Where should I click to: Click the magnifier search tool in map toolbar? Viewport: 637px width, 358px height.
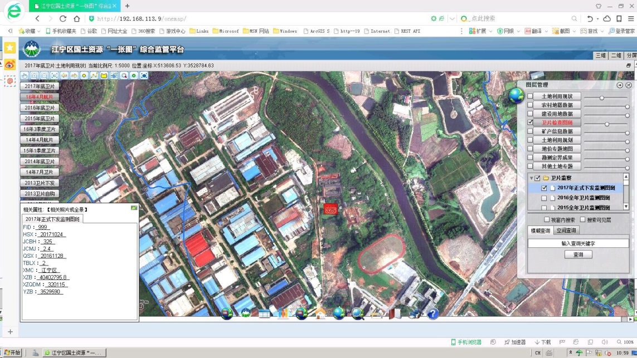124,75
